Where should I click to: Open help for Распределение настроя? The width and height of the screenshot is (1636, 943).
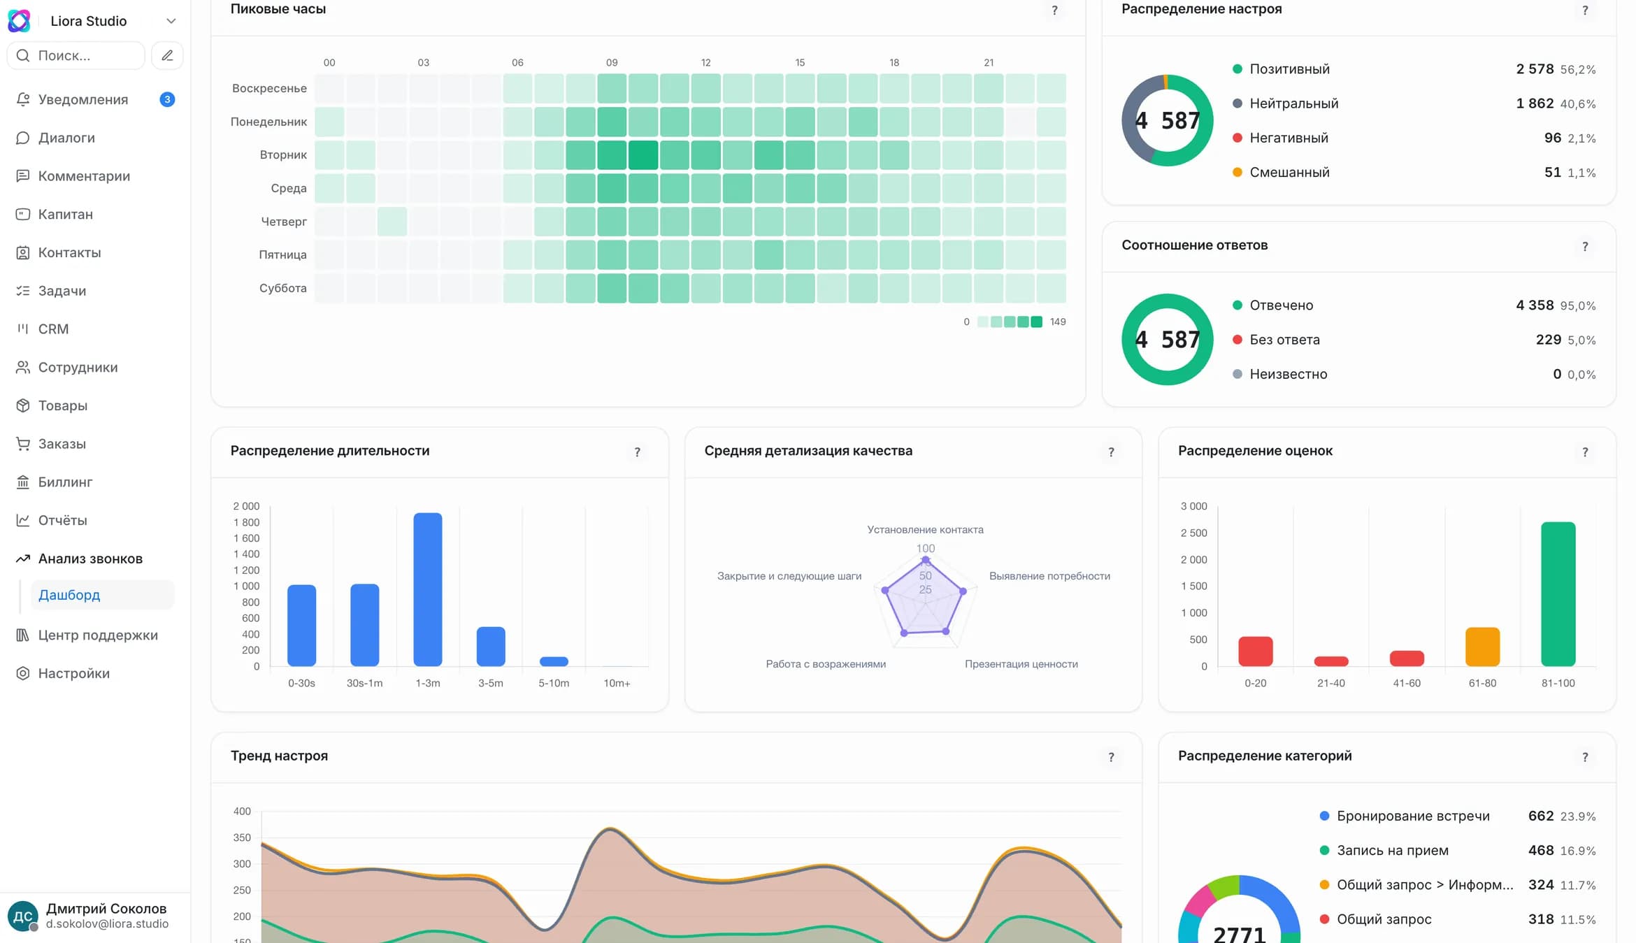[x=1585, y=10]
